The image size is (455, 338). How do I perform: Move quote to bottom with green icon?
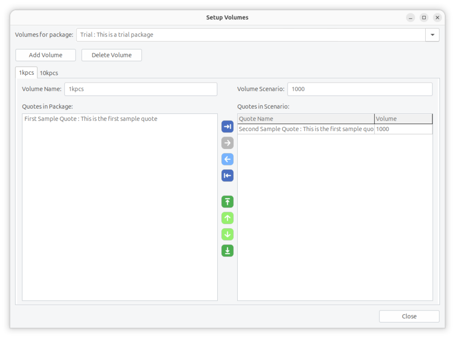(x=227, y=251)
